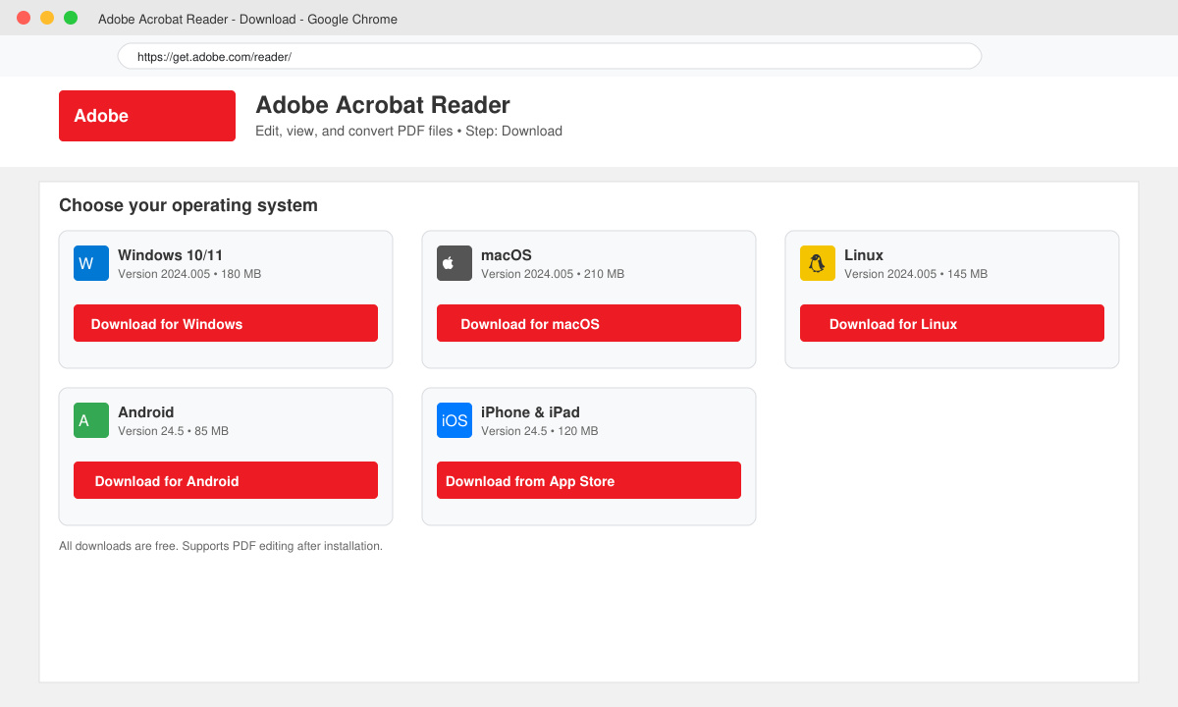
Task: Select the 'Linux' card title
Action: pos(864,255)
